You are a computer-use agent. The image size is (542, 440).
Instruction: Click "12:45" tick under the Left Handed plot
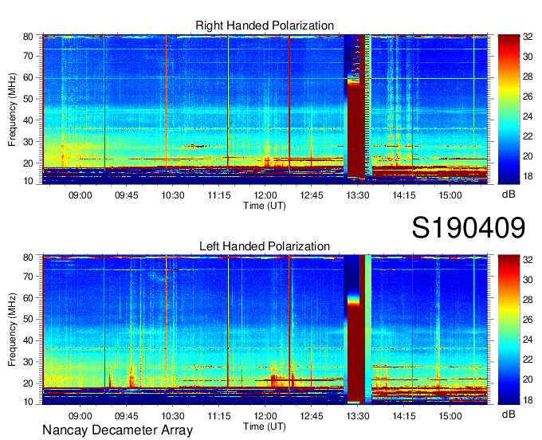point(312,416)
